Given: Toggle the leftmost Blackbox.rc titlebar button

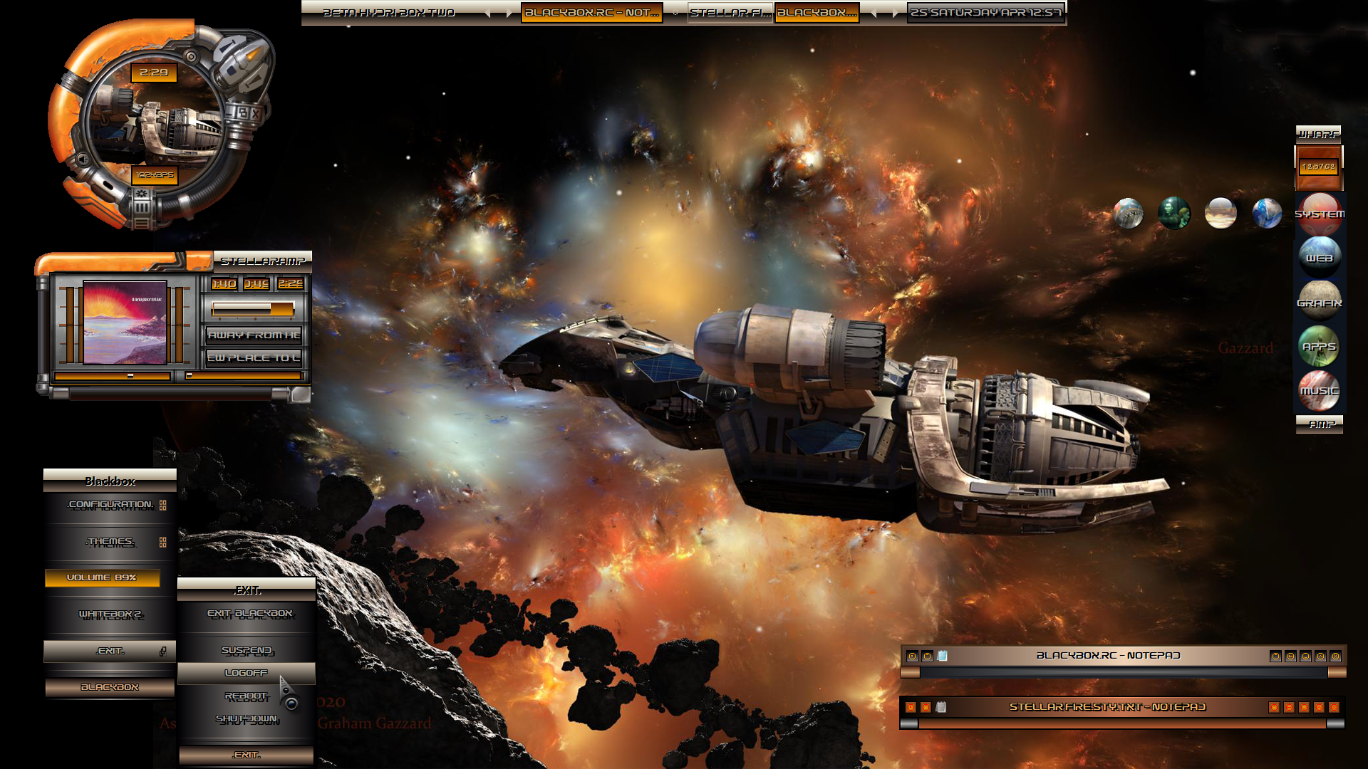Looking at the screenshot, I should (912, 656).
